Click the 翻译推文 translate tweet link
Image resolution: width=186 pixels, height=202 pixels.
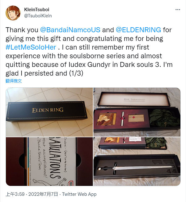[14, 81]
